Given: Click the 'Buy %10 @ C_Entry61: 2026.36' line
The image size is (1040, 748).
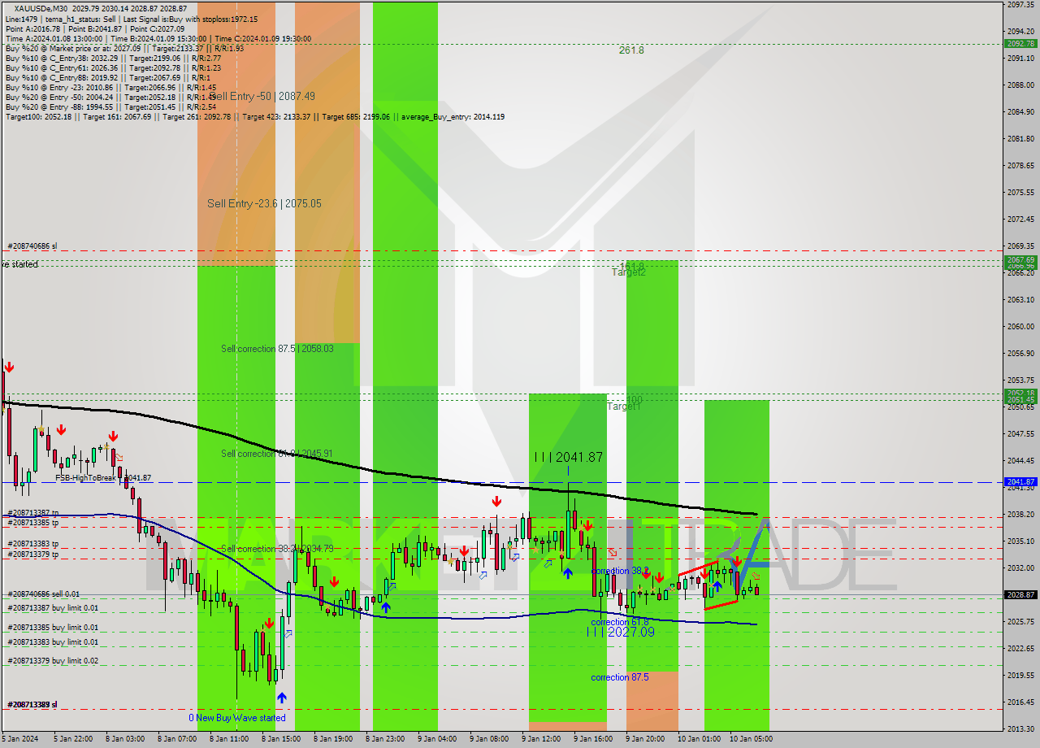Looking at the screenshot, I should [x=114, y=68].
